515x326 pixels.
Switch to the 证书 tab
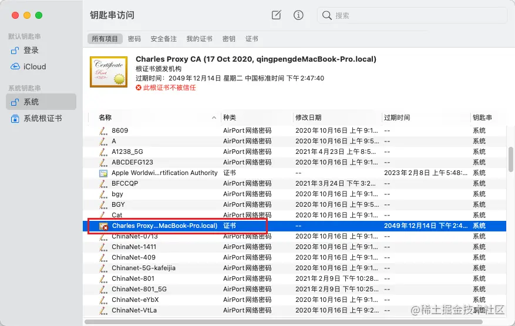pyautogui.click(x=251, y=39)
